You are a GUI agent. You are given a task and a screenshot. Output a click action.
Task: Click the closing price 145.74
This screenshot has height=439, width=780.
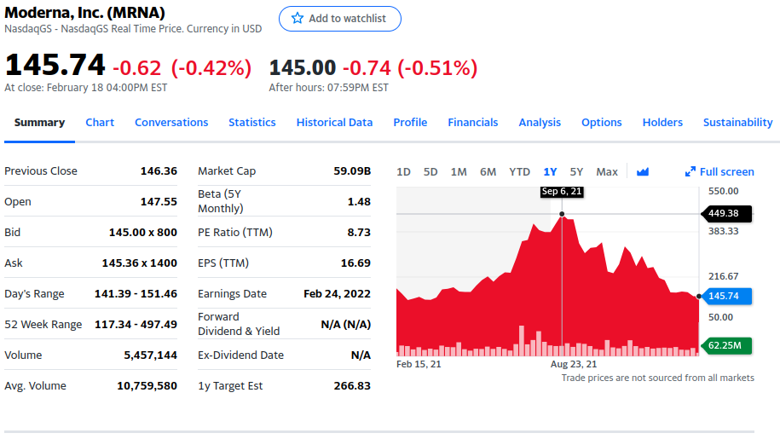(55, 66)
